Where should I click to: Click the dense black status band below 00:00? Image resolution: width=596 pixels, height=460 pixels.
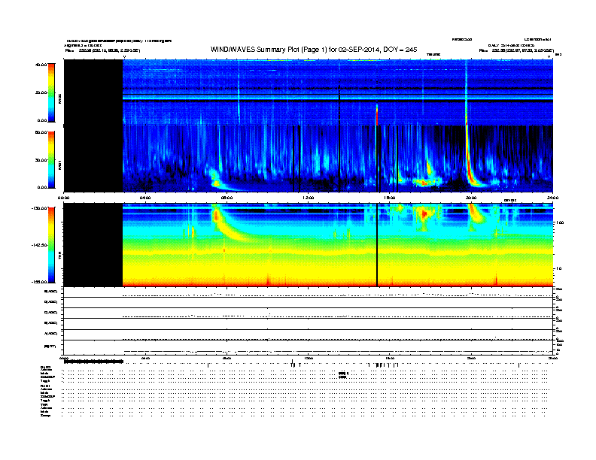(x=93, y=362)
